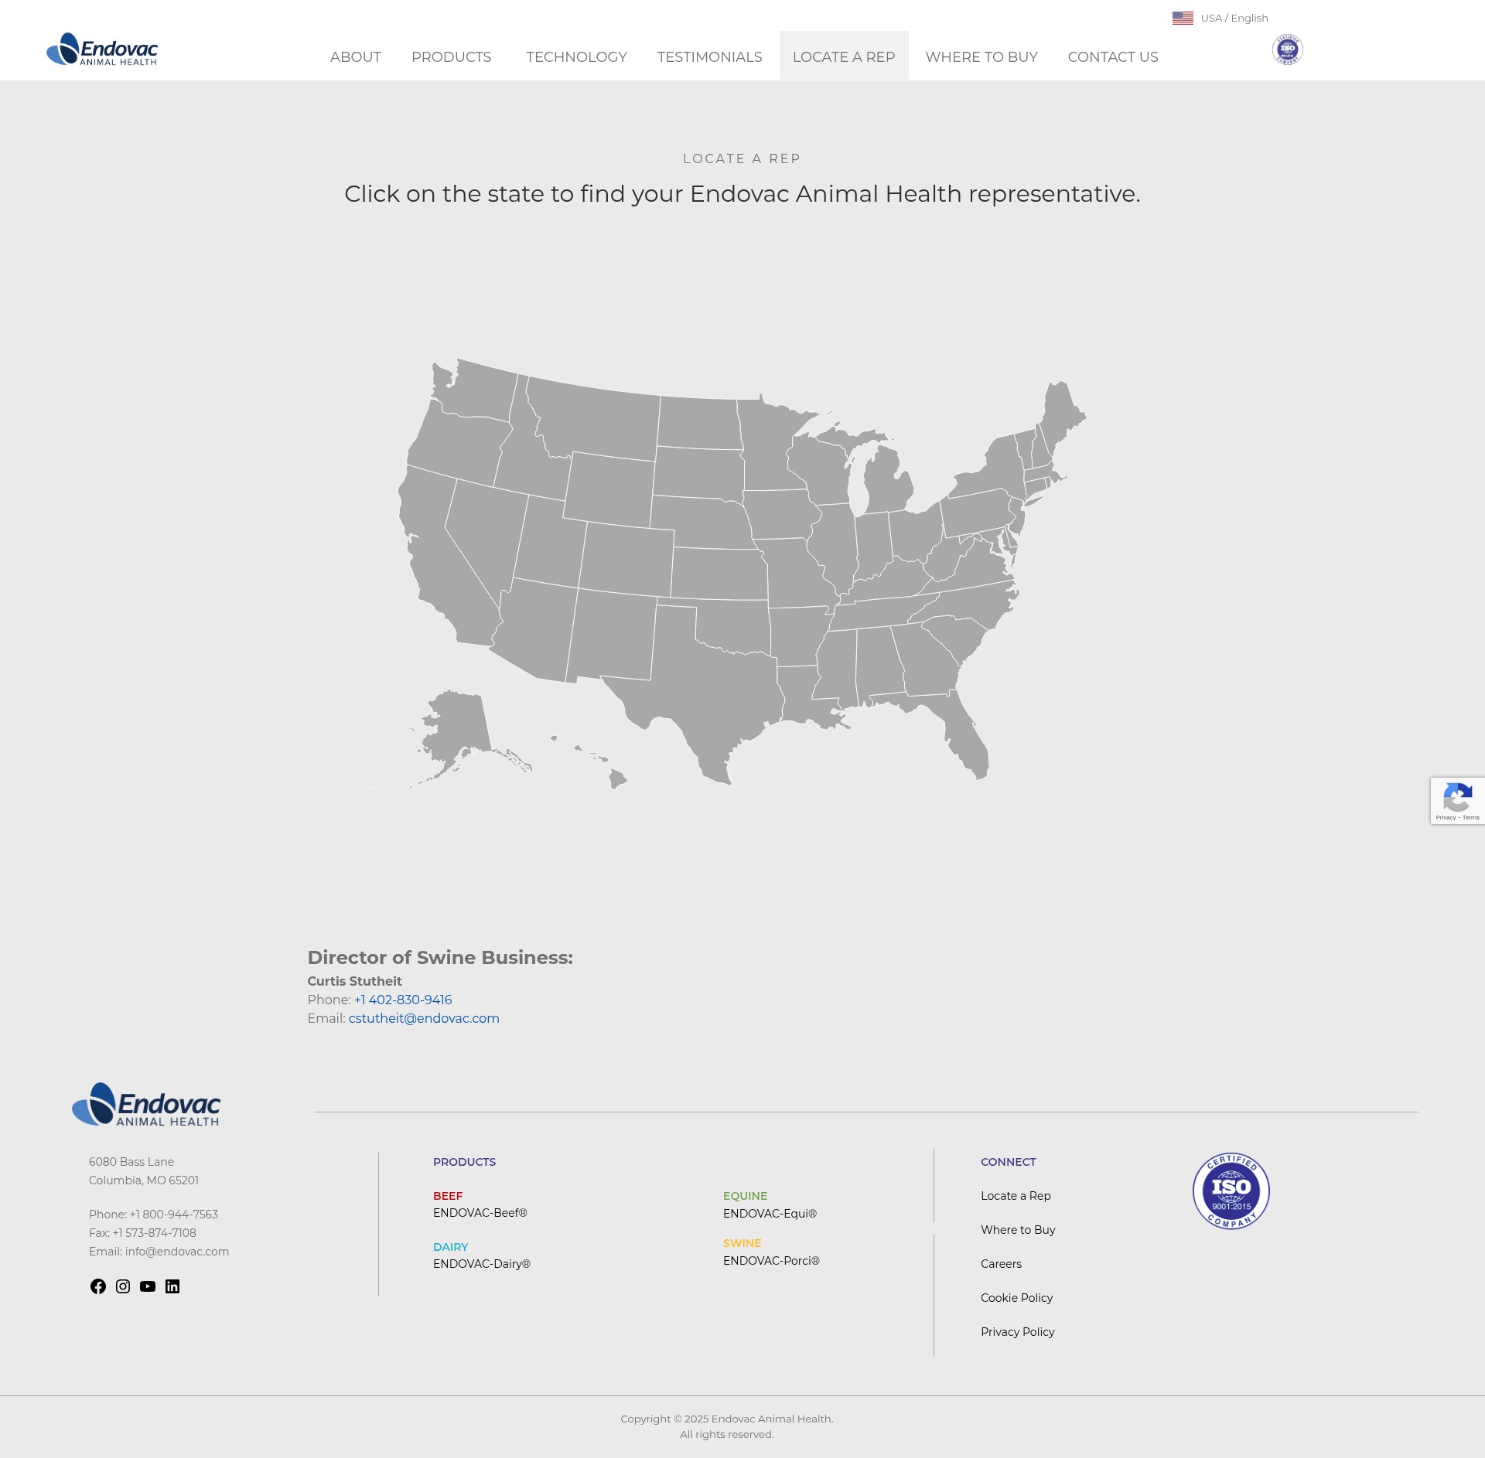The height and width of the screenshot is (1458, 1485).
Task: Open the Privacy Policy footer link
Action: click(x=1017, y=1332)
